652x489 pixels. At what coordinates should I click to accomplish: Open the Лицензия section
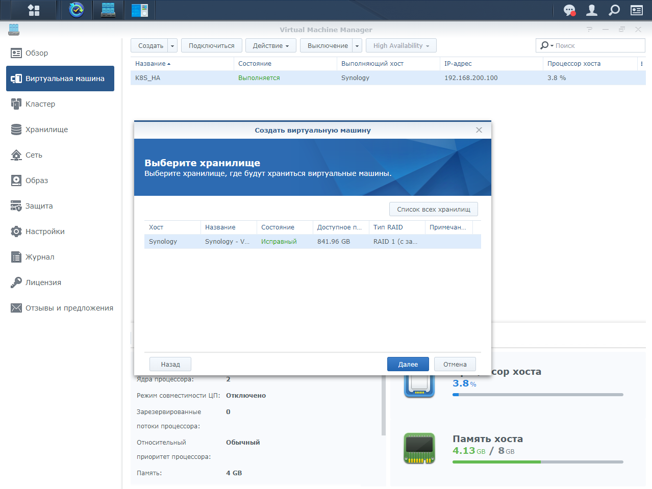pos(60,282)
